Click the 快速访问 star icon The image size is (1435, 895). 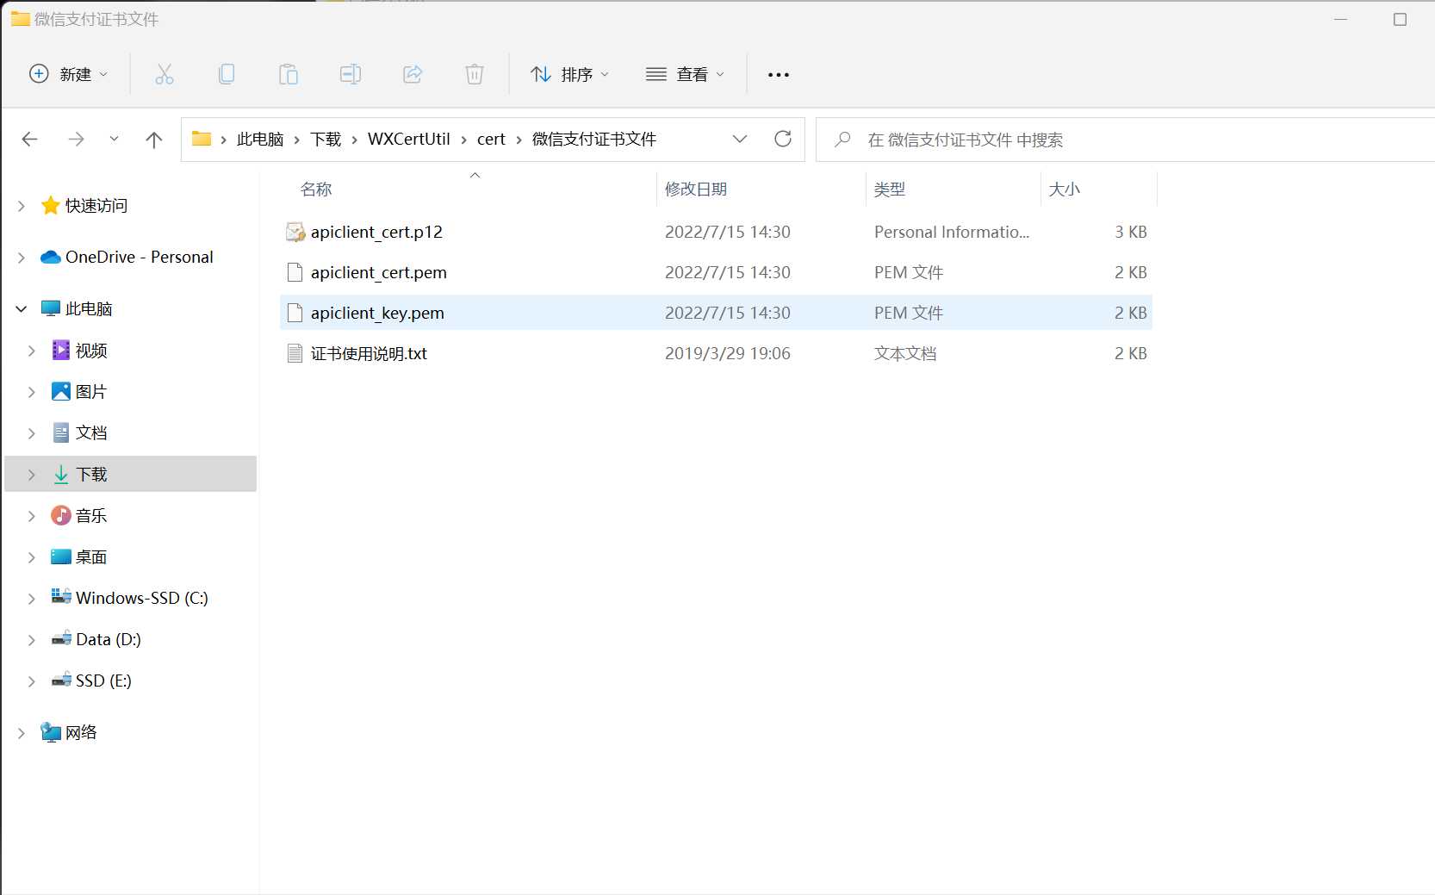click(x=51, y=205)
